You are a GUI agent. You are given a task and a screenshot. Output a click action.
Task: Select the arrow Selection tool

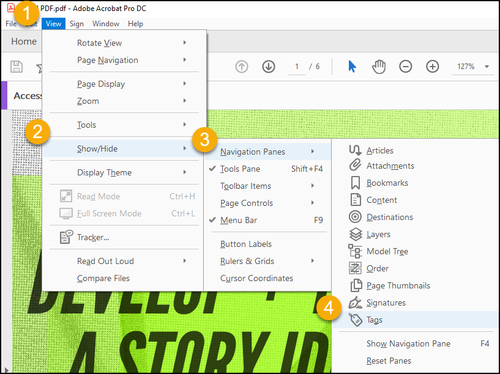coord(352,67)
